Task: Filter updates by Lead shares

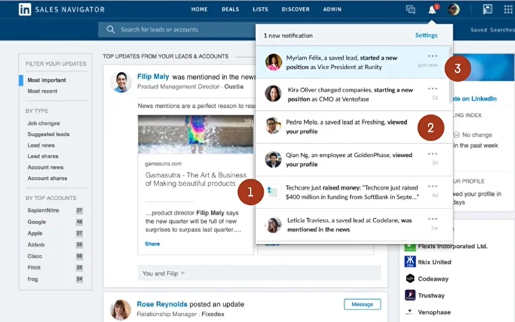Action: pos(43,156)
